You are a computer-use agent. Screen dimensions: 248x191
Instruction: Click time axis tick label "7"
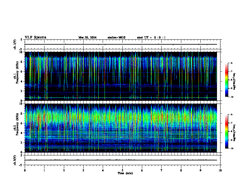162,170
